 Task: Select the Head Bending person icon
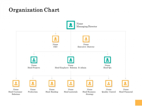coord(52,83)
